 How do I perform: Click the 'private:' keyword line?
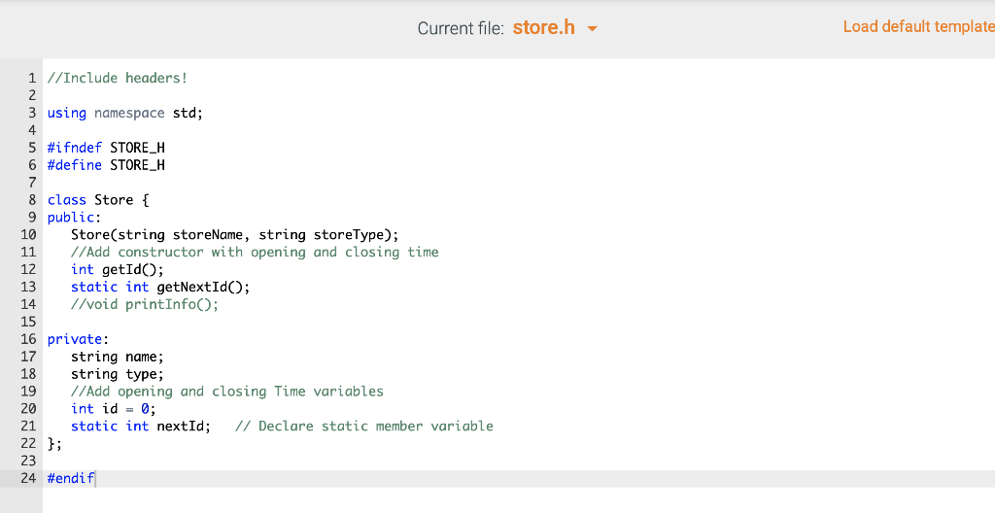click(78, 339)
